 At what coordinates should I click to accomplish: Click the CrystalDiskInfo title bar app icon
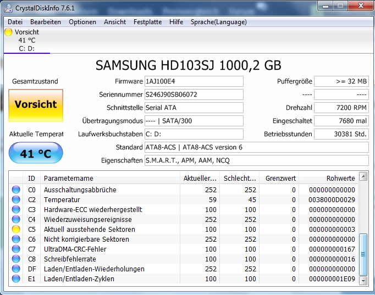(x=8, y=8)
